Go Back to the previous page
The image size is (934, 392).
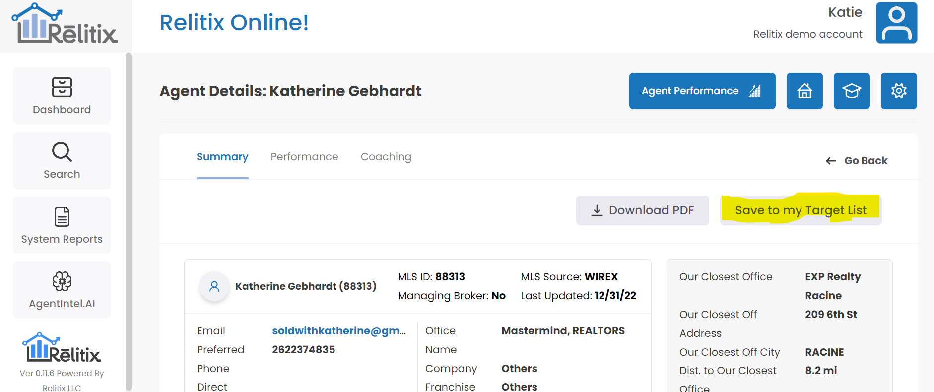coord(857,161)
